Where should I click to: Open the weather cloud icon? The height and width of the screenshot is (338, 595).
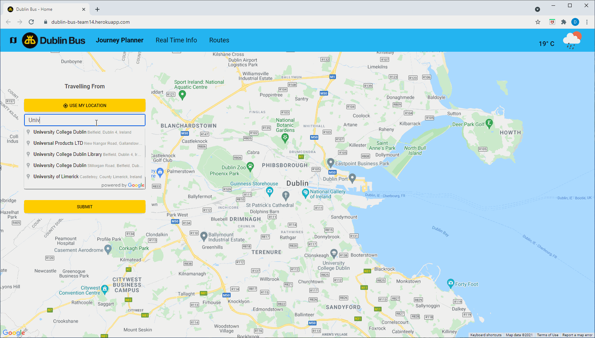tap(572, 40)
